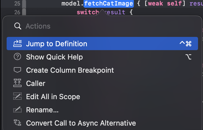Screen dimensions: 203x130
Task: Click line number 25 in the gutter
Action: [x=17, y=4]
